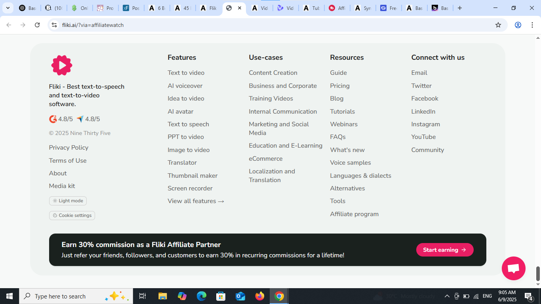Open Cookie settings button
The width and height of the screenshot is (541, 304).
click(x=72, y=215)
